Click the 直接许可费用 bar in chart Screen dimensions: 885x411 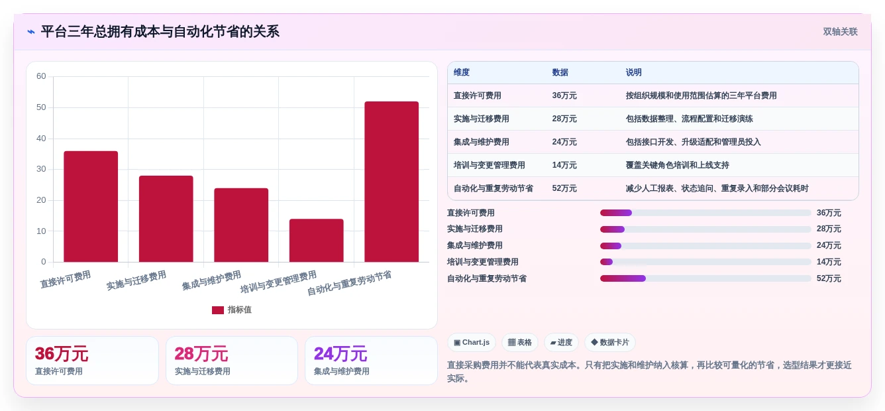pyautogui.click(x=91, y=206)
